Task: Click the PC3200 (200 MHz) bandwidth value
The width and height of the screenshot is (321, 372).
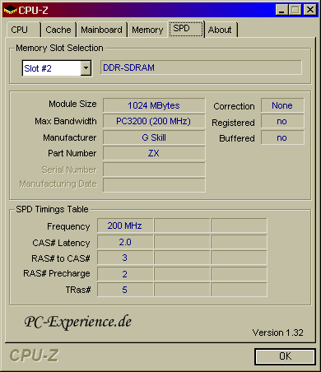Action: point(154,121)
